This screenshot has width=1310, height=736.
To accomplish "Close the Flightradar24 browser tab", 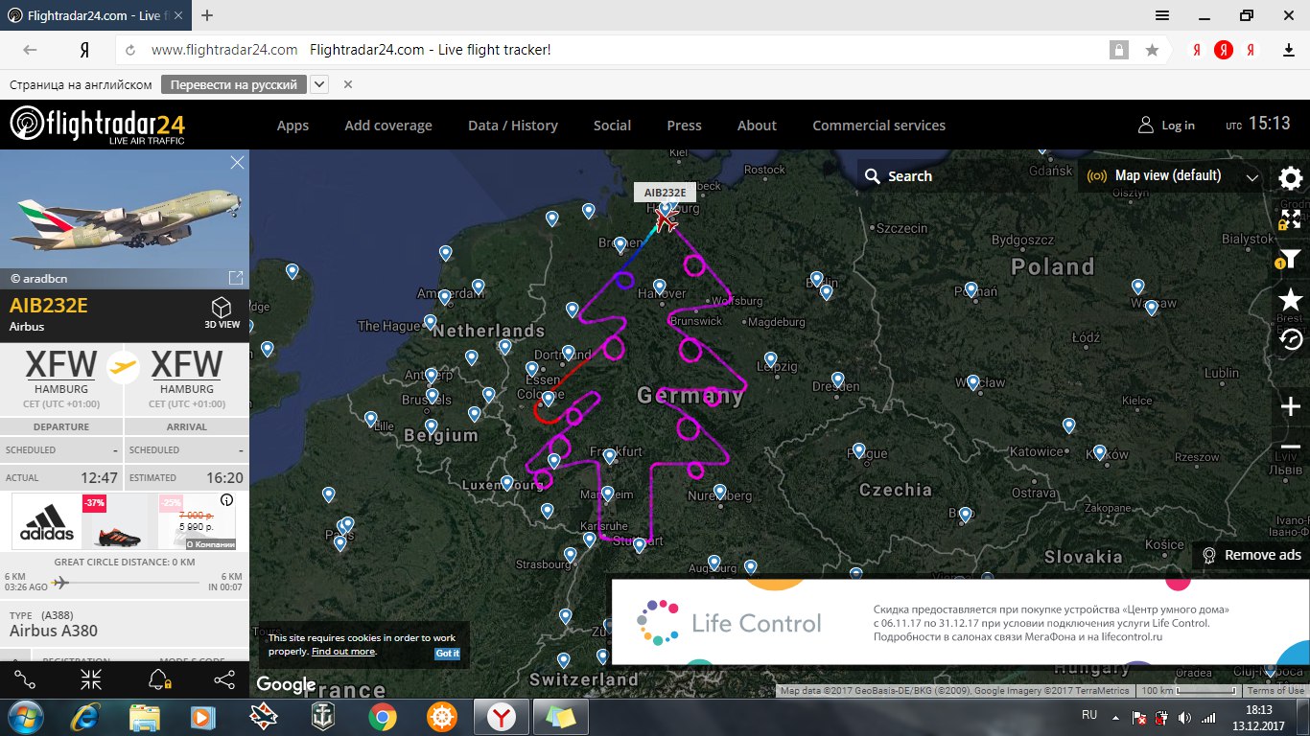I will 178,15.
